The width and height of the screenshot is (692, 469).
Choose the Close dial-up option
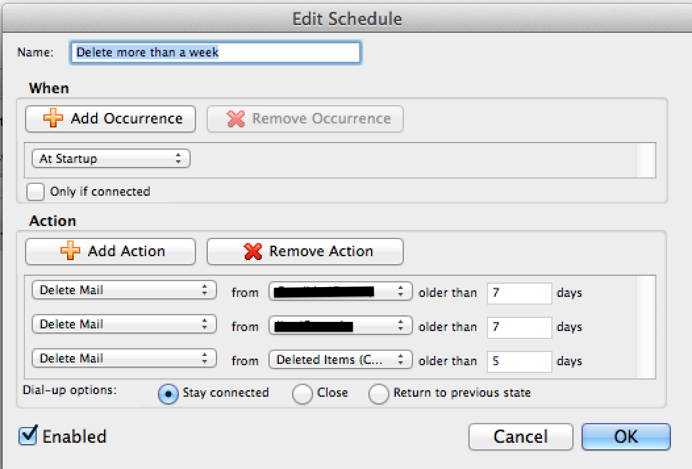[x=303, y=393]
